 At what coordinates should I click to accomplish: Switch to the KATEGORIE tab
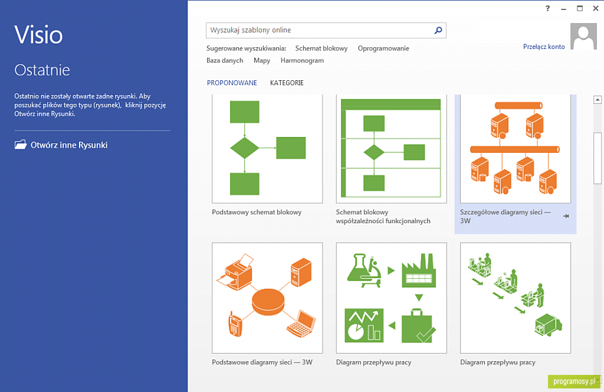coord(287,83)
